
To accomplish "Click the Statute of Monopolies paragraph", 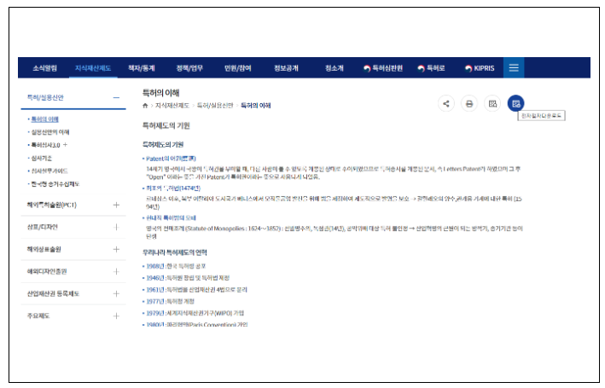I will [x=334, y=233].
